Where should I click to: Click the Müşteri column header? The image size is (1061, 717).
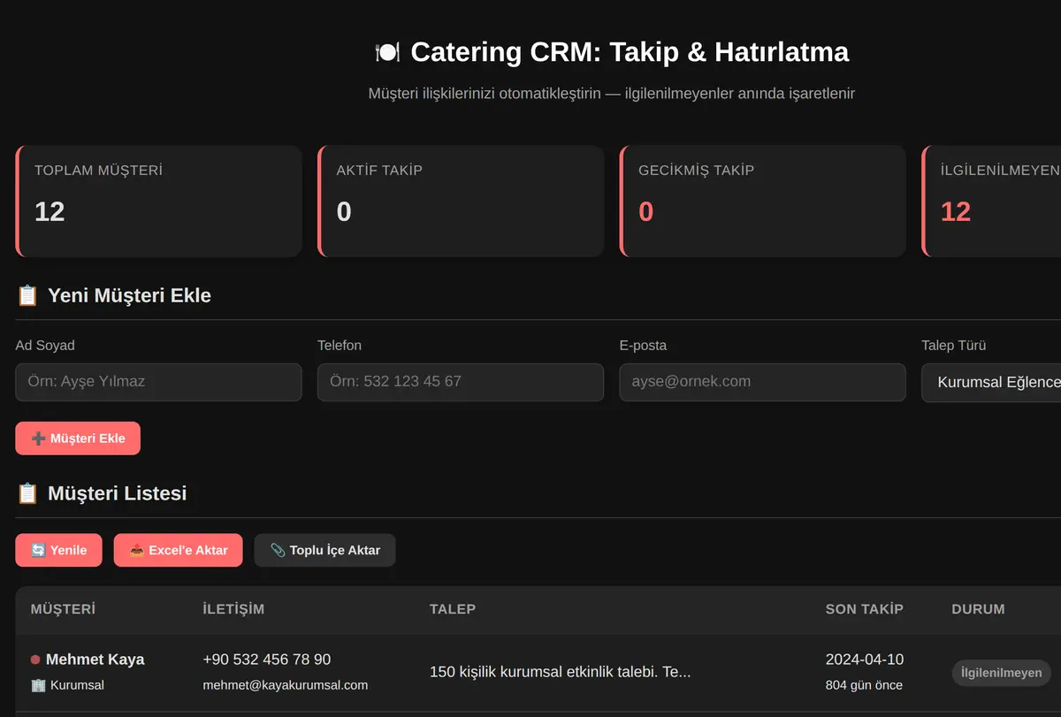coord(63,609)
